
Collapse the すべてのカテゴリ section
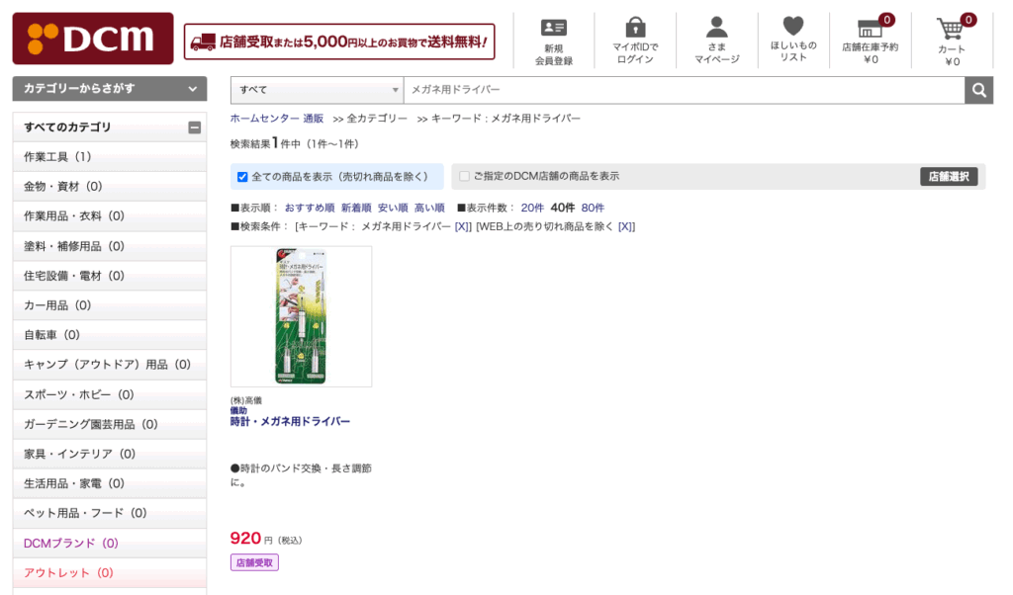tap(195, 127)
